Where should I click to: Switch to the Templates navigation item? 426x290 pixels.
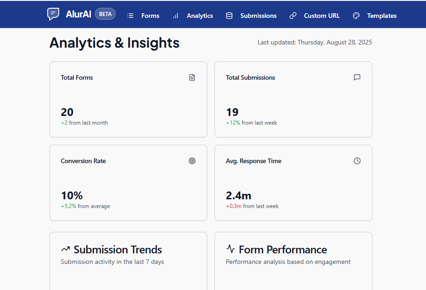[382, 16]
